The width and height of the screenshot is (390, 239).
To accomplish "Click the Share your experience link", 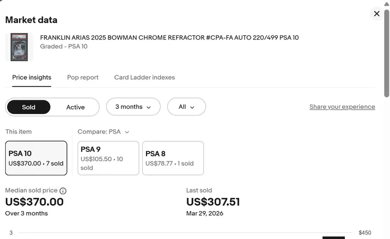I will 342,107.
